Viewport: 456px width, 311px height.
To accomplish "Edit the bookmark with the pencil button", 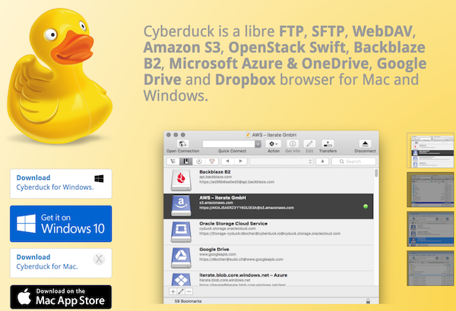I will point(181,291).
